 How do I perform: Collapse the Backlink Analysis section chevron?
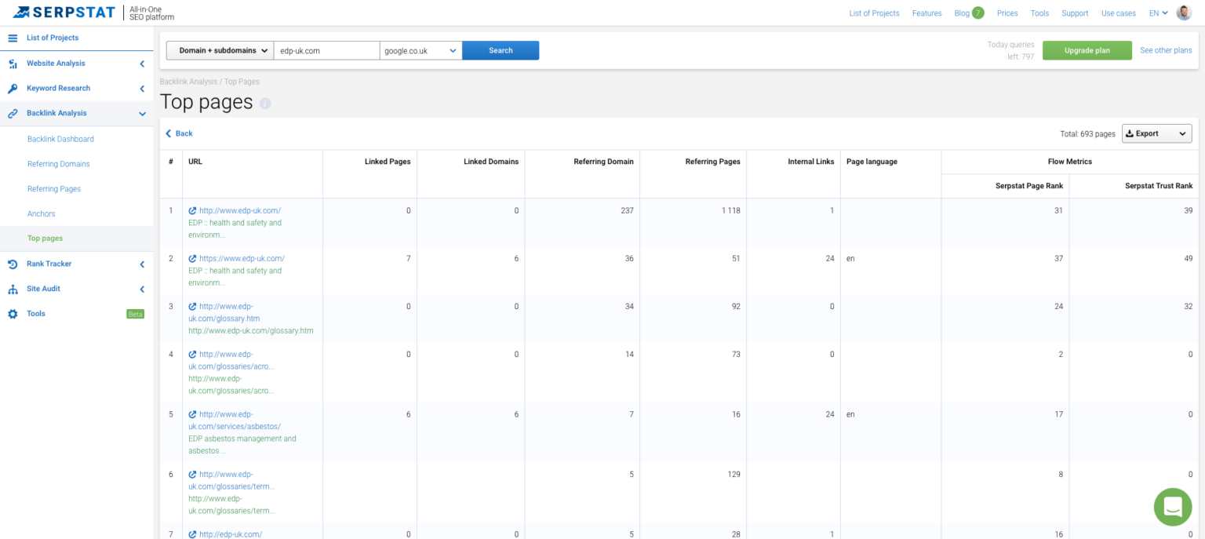[142, 113]
